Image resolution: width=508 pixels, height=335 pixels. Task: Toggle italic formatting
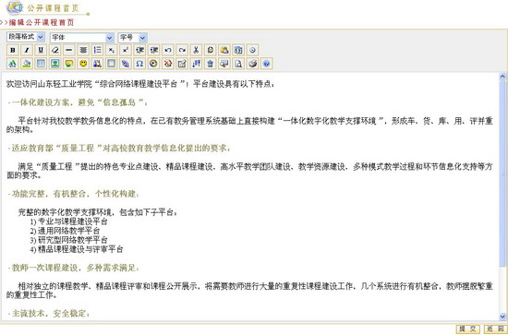[x=27, y=50]
